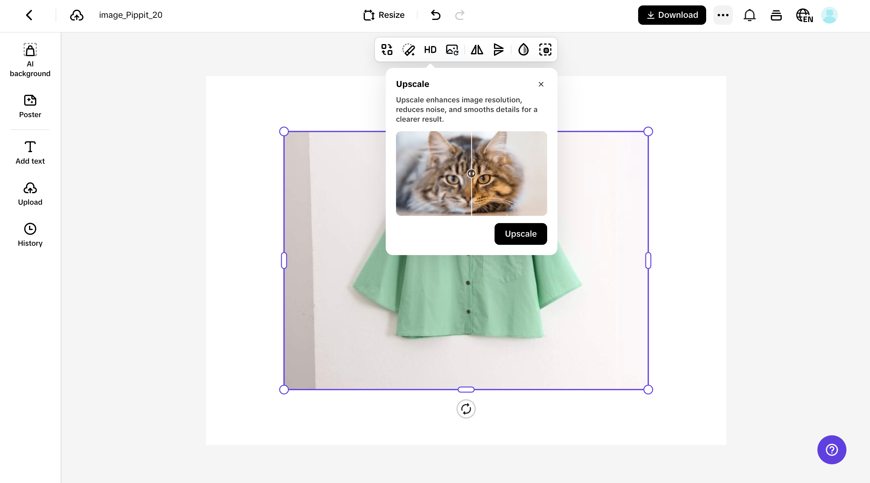Open the opacity adjustment tool
The height and width of the screenshot is (483, 870).
click(523, 50)
